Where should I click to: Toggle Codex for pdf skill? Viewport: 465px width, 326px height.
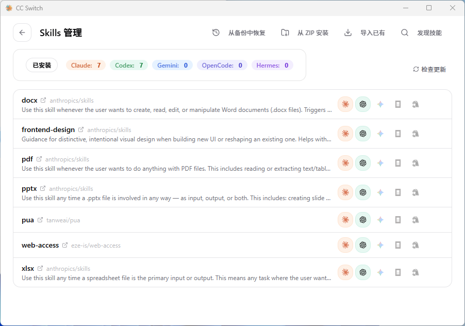tap(363, 163)
